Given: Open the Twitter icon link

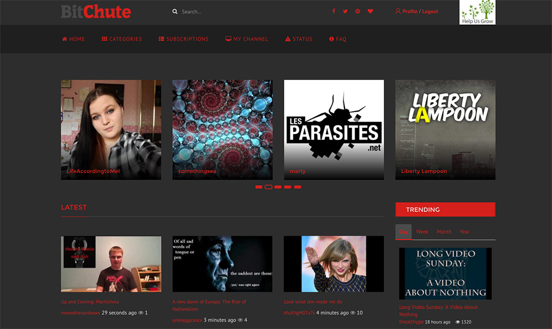Looking at the screenshot, I should 346,11.
